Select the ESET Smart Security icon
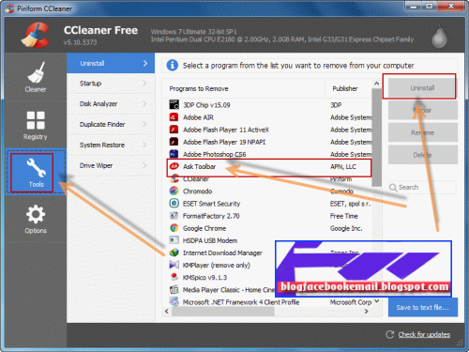The image size is (469, 352). (x=174, y=203)
